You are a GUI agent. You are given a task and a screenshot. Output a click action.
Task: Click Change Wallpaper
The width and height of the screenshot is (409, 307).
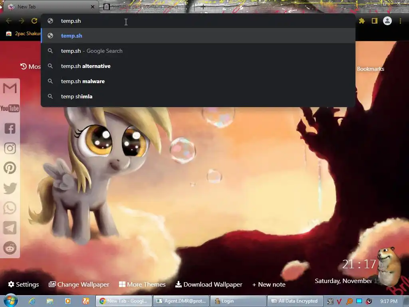79,284
